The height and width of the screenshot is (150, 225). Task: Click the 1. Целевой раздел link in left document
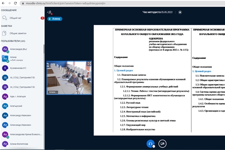click(x=124, y=70)
